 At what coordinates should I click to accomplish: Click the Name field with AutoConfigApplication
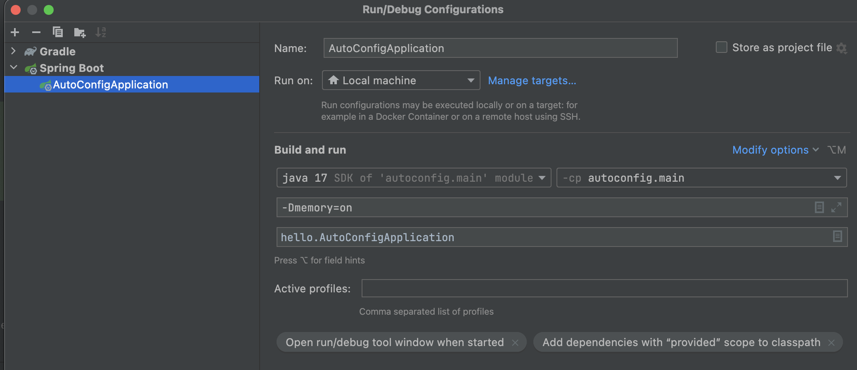click(x=500, y=48)
